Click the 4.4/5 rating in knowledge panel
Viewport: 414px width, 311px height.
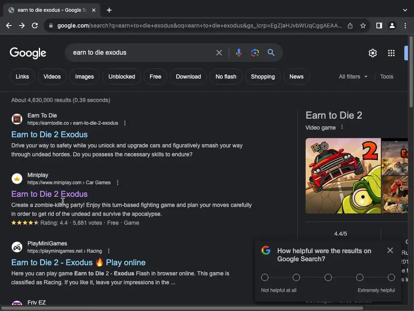click(x=340, y=234)
